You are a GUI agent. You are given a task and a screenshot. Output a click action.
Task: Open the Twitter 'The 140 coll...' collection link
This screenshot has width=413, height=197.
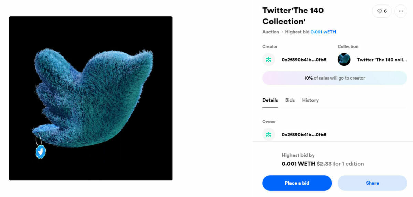(x=382, y=60)
